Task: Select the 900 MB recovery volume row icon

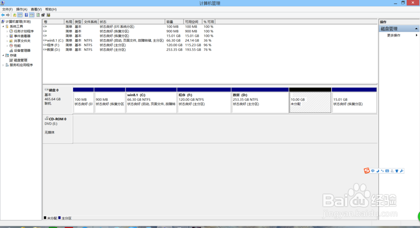Action: [45, 31]
